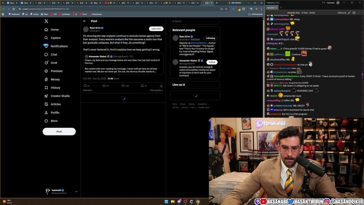Click the white Post button in sidebar

pos(59,132)
